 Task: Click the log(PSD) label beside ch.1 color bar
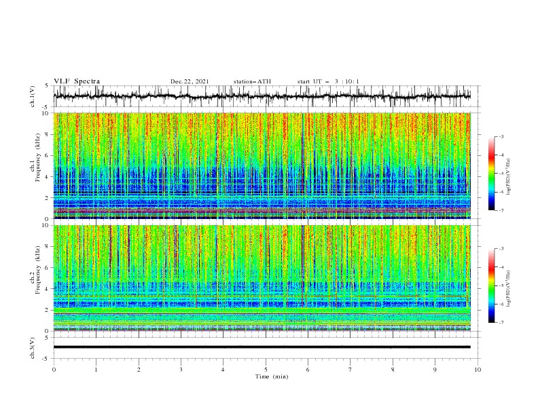point(508,177)
